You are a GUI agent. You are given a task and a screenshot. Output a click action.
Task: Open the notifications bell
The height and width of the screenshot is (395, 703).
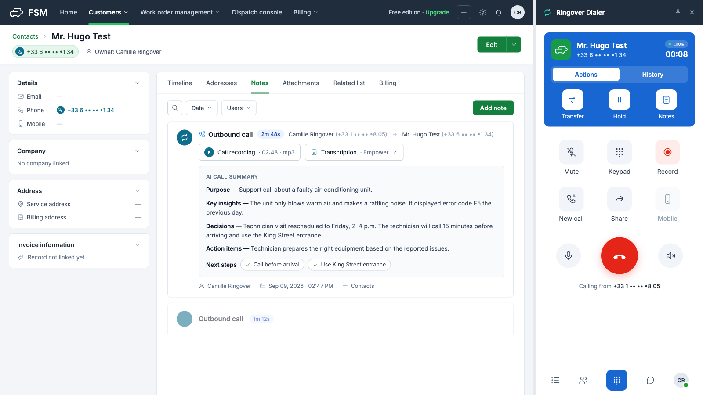tap(499, 12)
